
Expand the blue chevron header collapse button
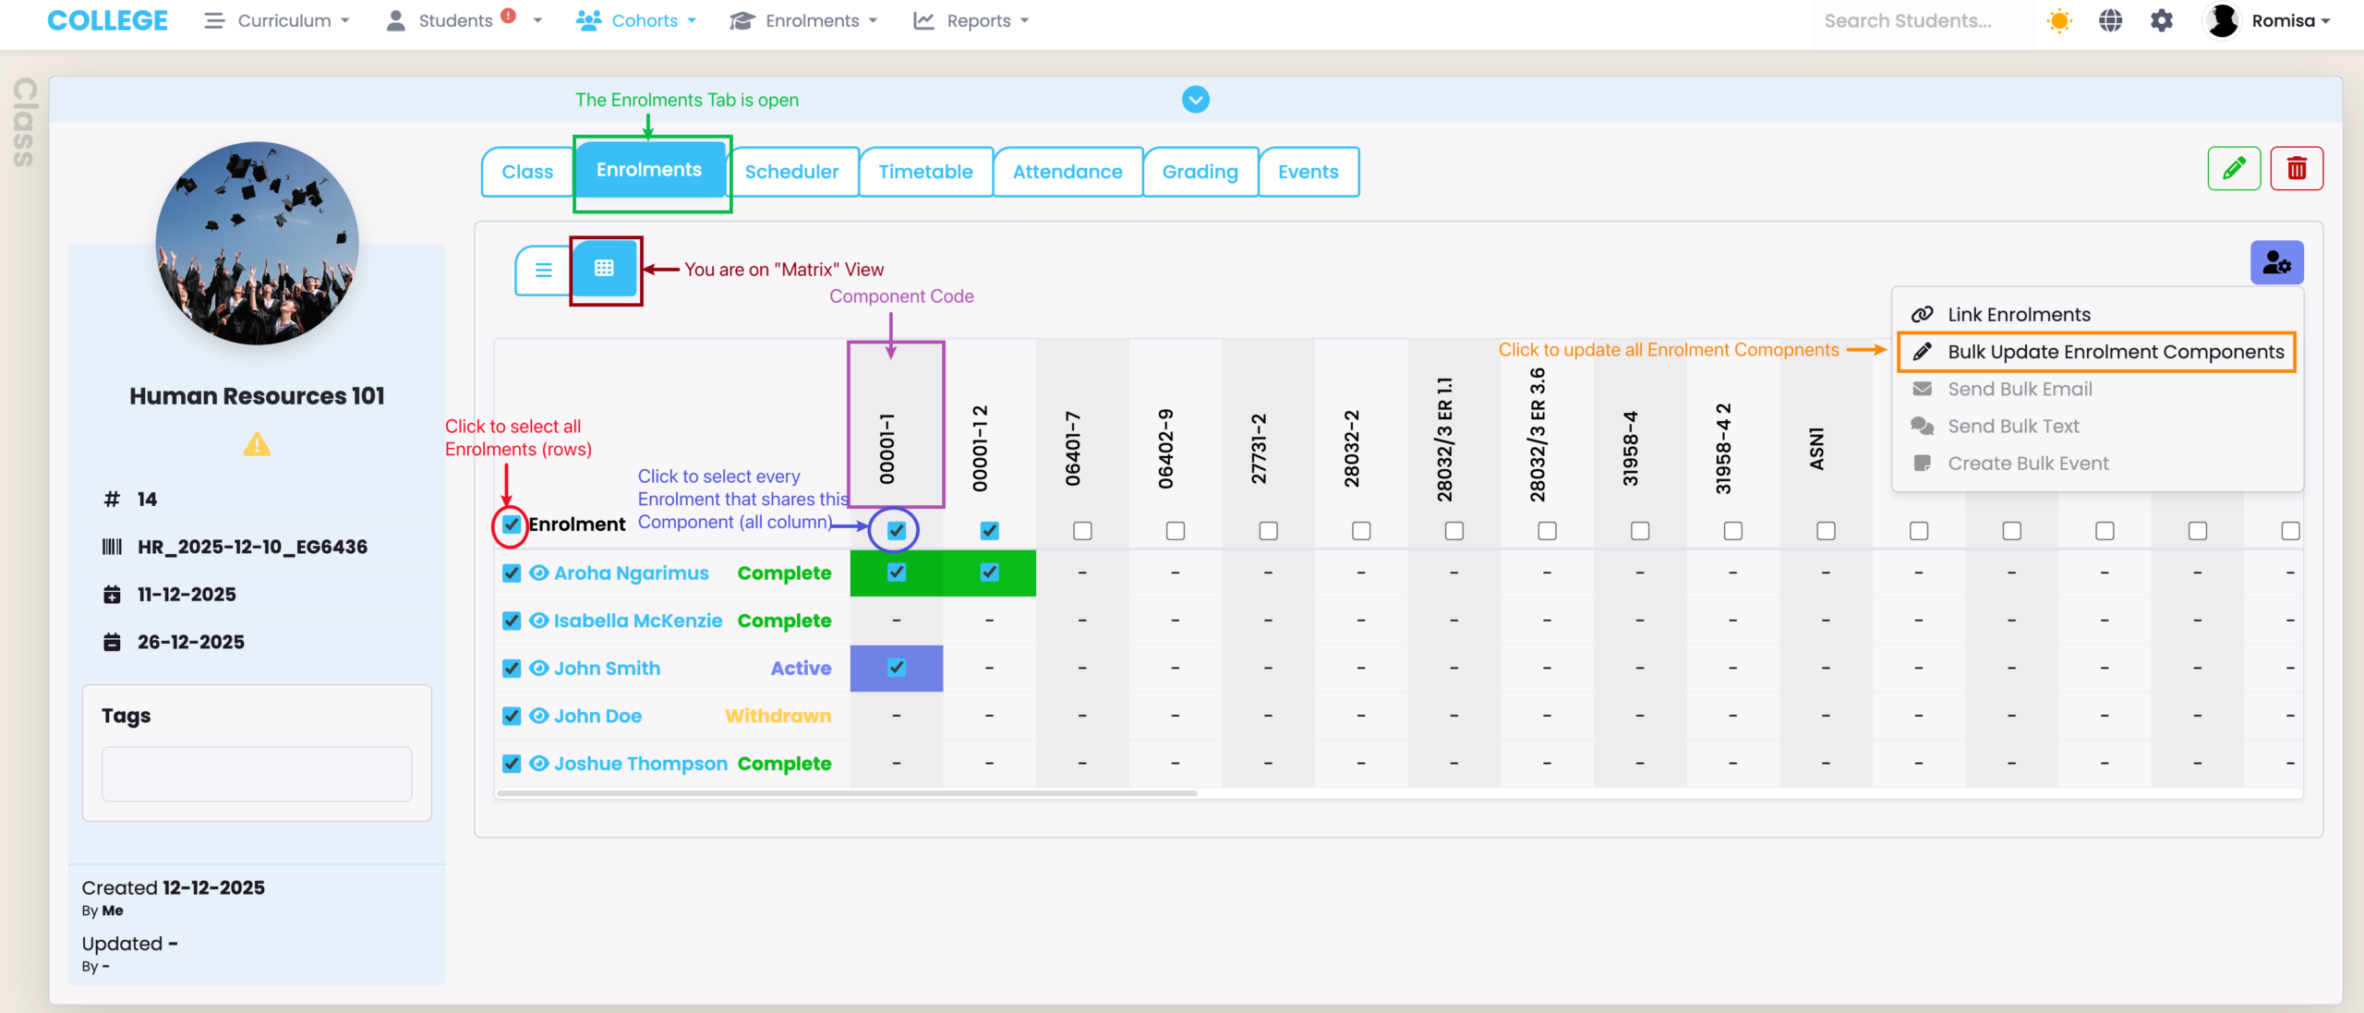tap(1195, 100)
